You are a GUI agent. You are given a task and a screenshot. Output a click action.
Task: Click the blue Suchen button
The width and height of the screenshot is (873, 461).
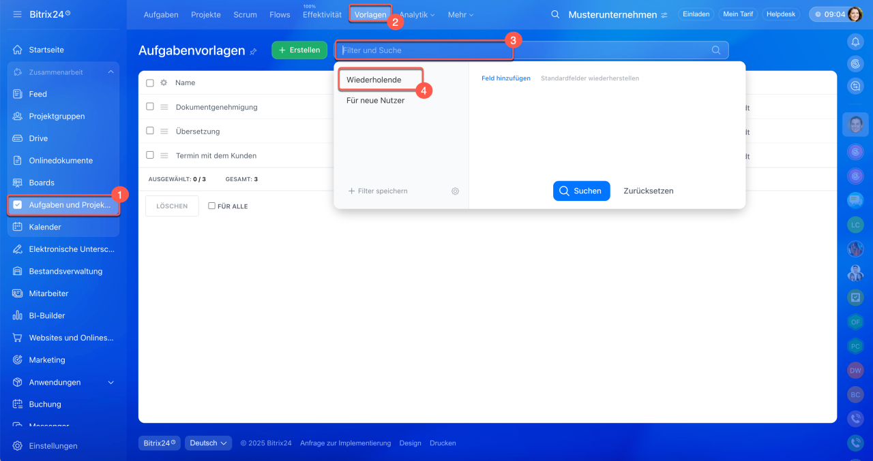[582, 191]
